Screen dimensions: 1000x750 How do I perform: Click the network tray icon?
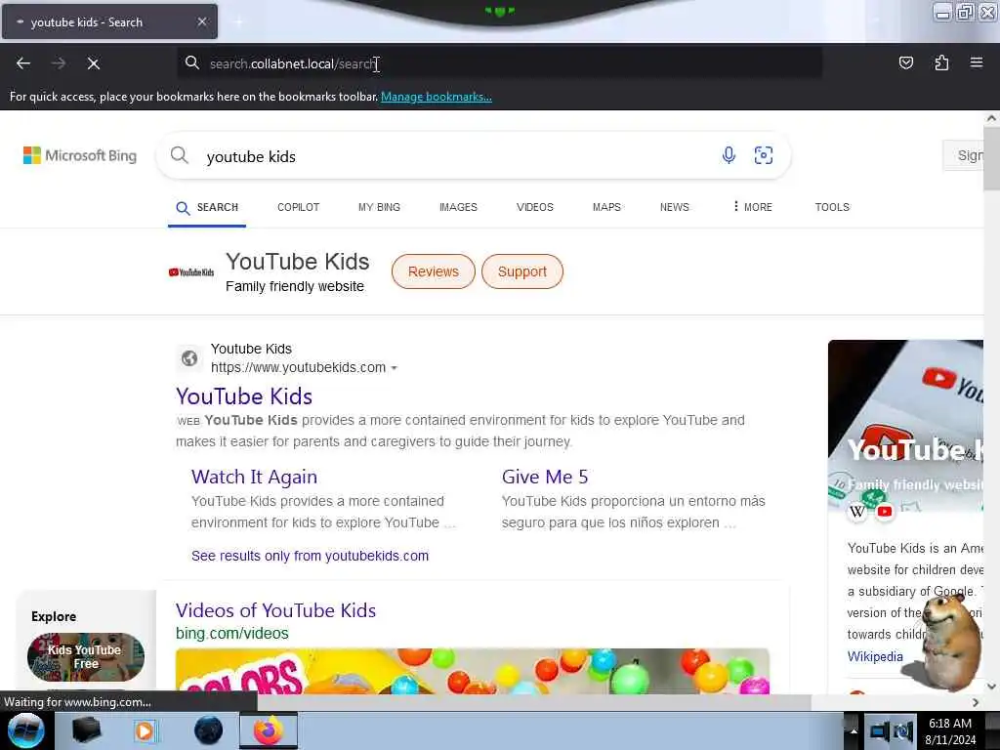[x=879, y=731]
